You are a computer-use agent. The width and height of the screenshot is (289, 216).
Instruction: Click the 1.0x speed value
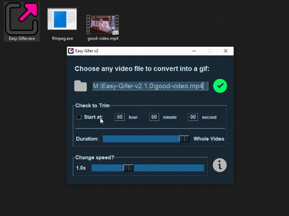[81, 168]
